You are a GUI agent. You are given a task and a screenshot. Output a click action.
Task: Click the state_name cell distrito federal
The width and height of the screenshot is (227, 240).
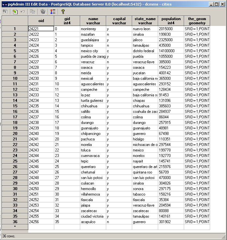pos(145,51)
